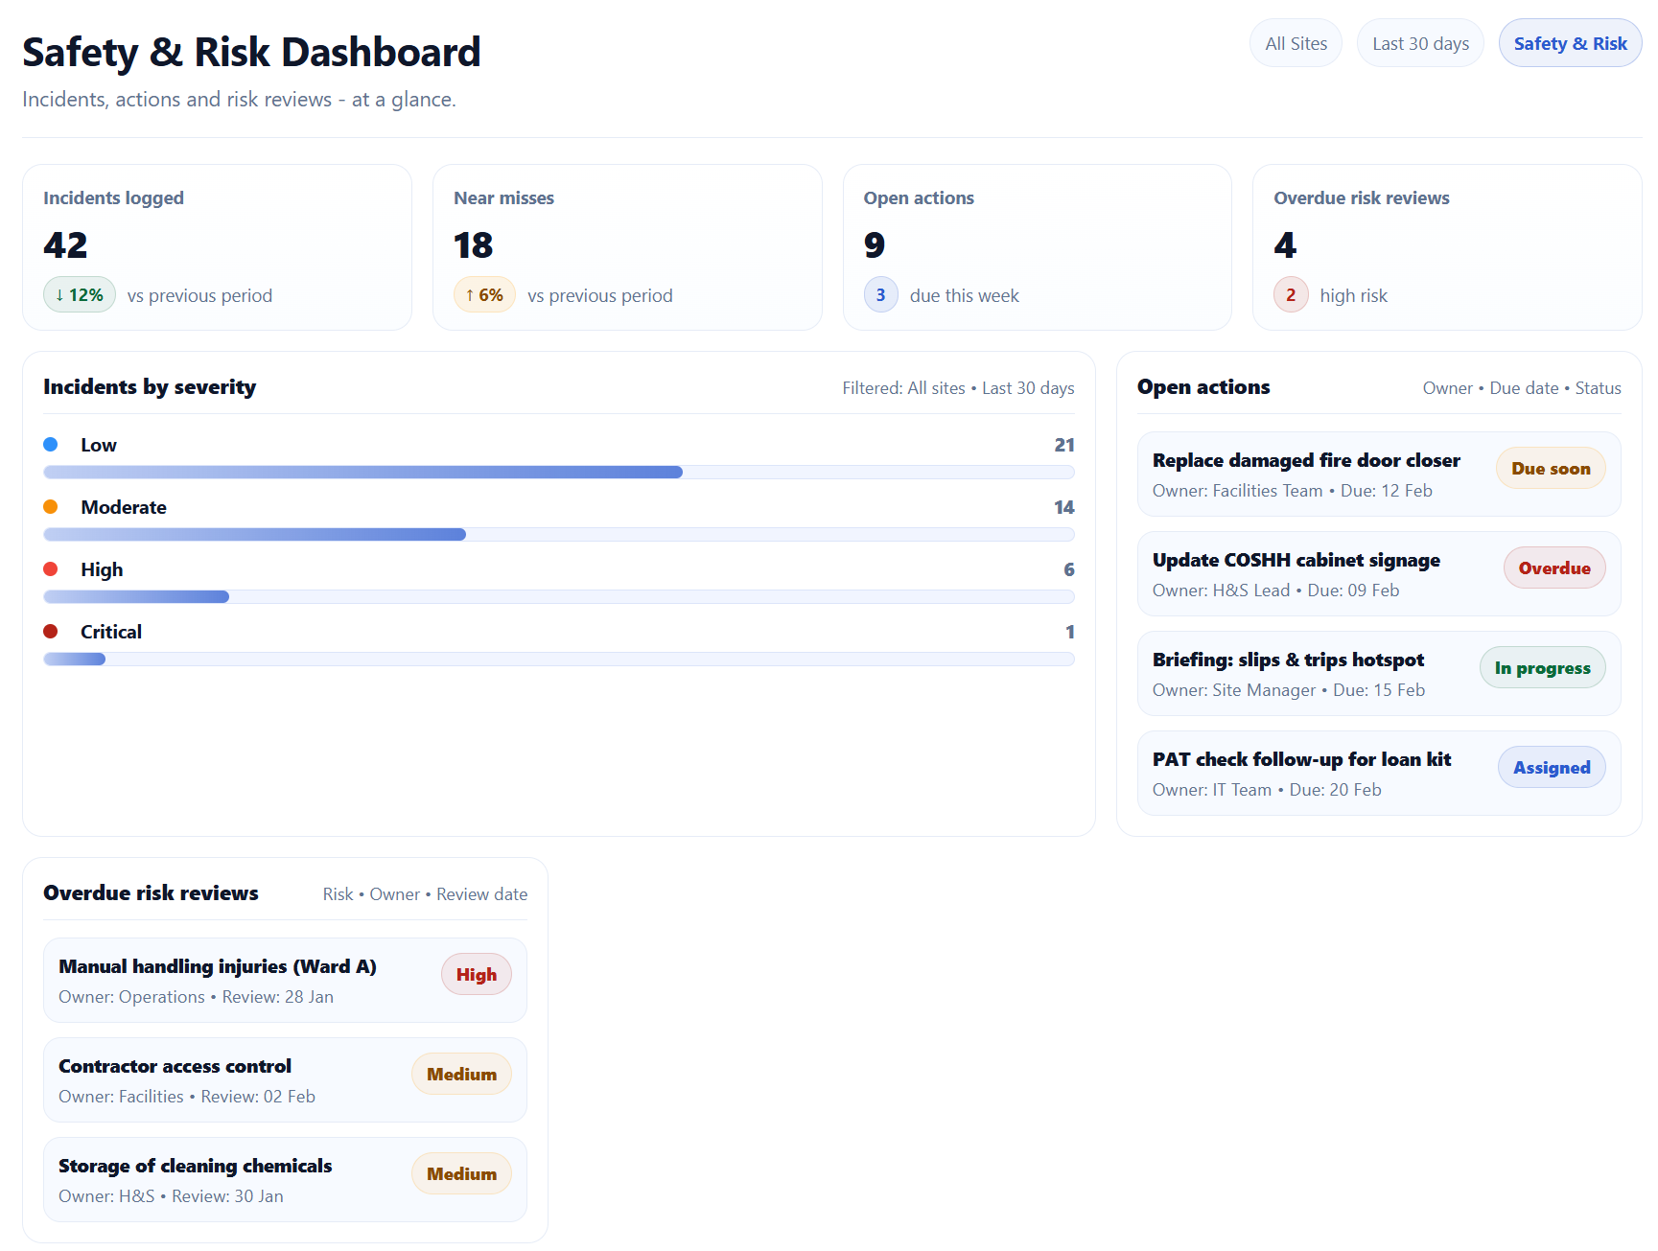Click the In progress status badge
Viewport: 1658px width, 1251px height.
[1542, 668]
